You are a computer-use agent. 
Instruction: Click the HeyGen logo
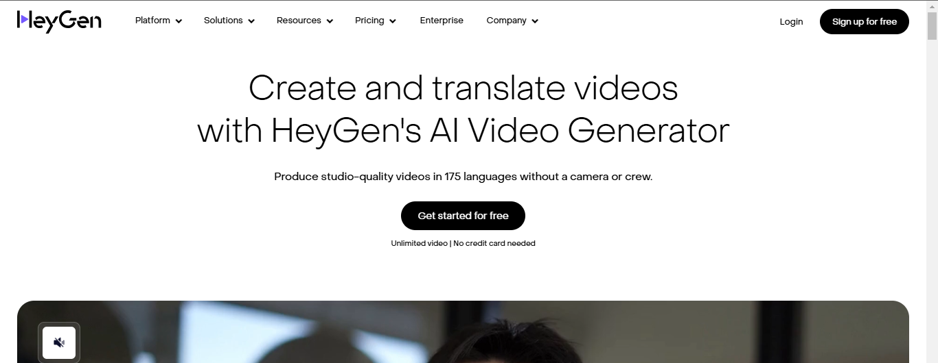(x=59, y=21)
